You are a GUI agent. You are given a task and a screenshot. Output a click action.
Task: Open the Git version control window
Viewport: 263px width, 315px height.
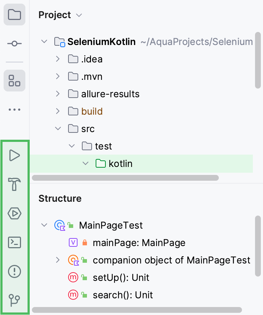tap(14, 300)
